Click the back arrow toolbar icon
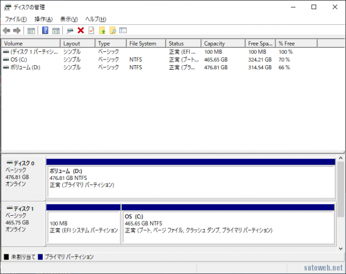Viewport: 346px width, 274px height. (6, 31)
